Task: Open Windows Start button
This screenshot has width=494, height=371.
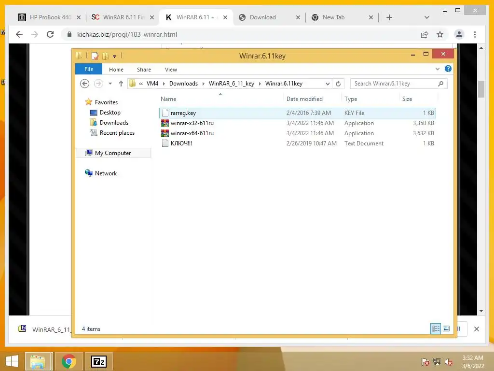Action: click(12, 361)
